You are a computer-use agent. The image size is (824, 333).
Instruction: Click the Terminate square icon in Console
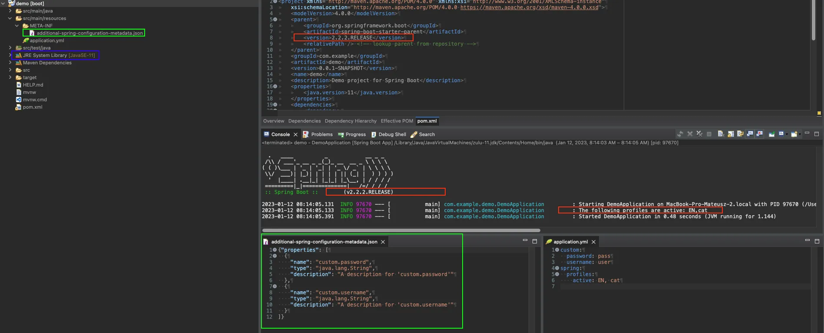[709, 134]
